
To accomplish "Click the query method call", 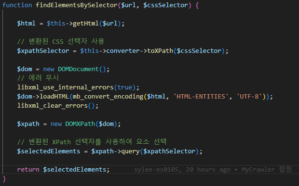I will pos(130,151).
